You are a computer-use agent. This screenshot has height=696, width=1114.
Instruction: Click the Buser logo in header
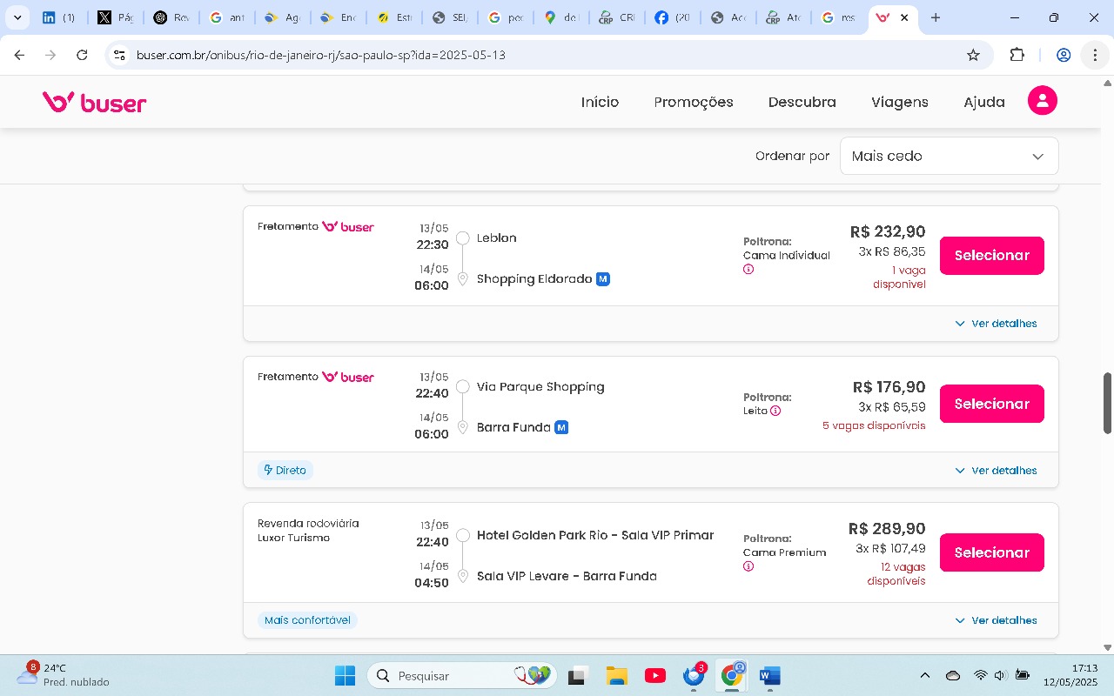pos(94,103)
